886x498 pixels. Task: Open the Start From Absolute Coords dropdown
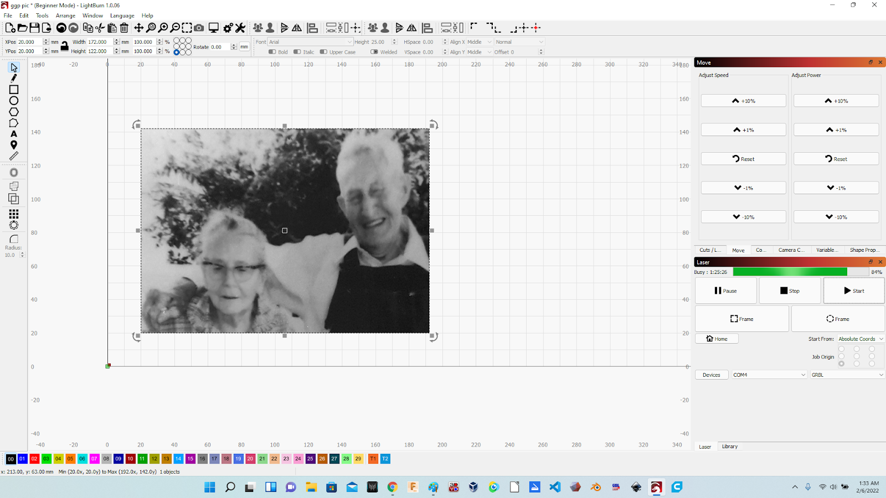[x=861, y=339]
